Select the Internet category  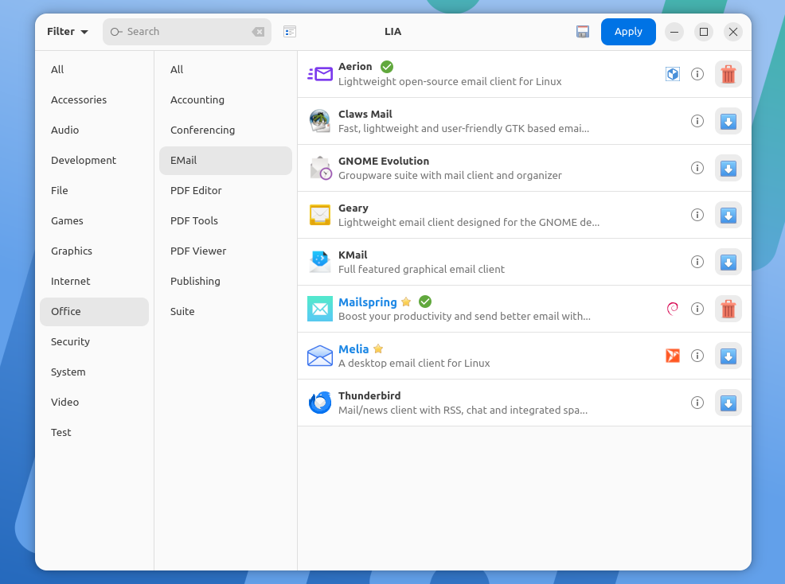pos(94,281)
